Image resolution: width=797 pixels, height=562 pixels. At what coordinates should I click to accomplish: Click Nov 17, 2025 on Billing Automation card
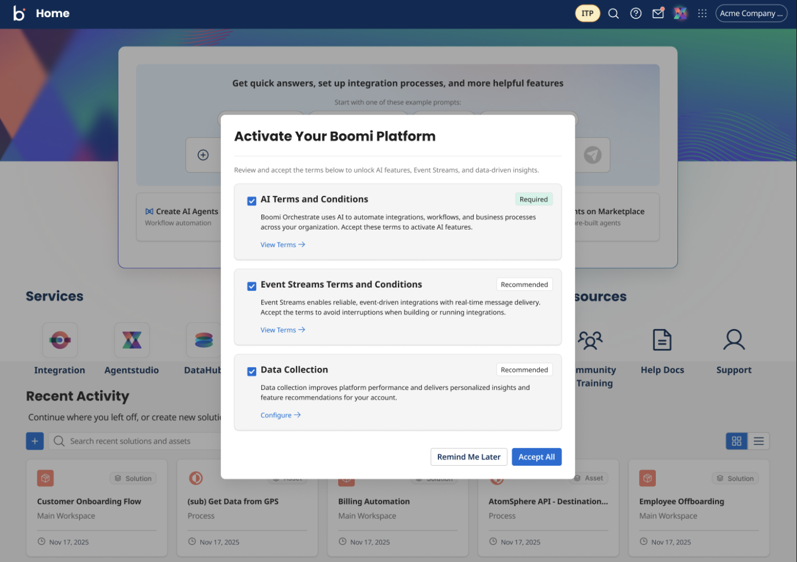click(x=370, y=542)
